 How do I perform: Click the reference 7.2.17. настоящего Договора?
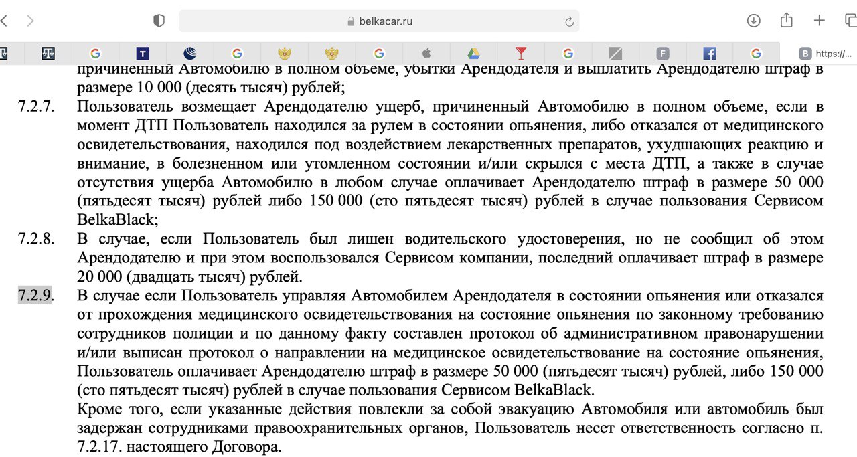179,446
